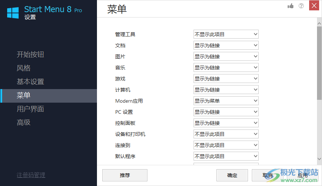
Task: Click the thumbs-up like icon
Action: pyautogui.click(x=291, y=6)
